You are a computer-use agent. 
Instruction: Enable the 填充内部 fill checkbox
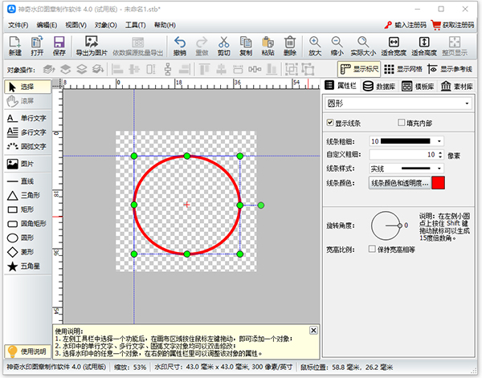(402, 123)
